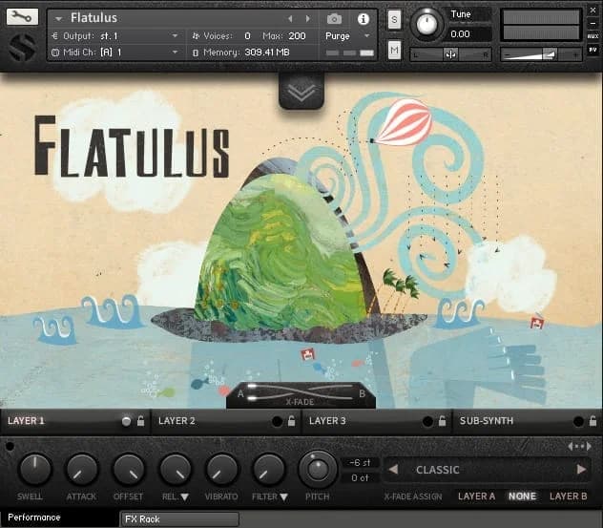This screenshot has height=528, width=603.
Task: Click the X-FADE curve display
Action: (301, 394)
